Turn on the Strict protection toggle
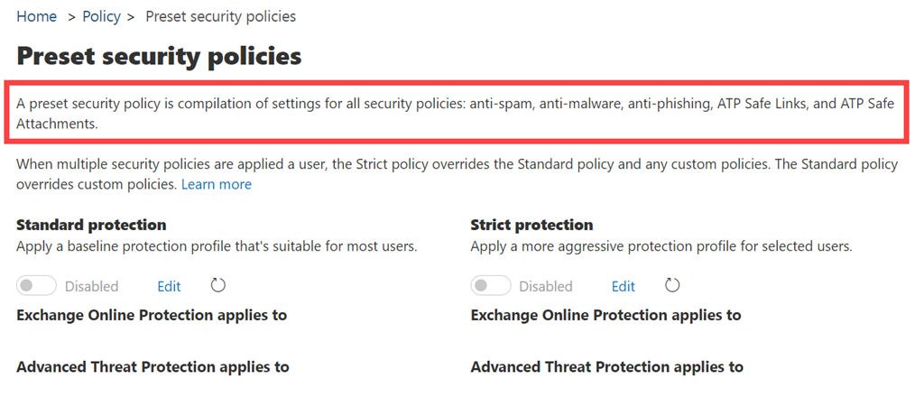The width and height of the screenshot is (924, 397). coord(491,286)
